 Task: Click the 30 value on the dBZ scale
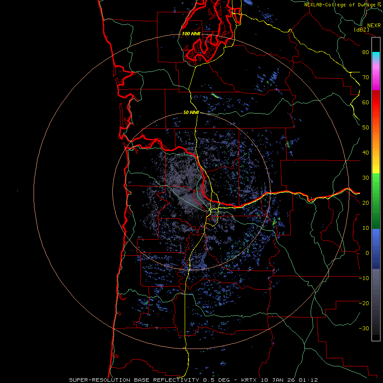(x=366, y=178)
